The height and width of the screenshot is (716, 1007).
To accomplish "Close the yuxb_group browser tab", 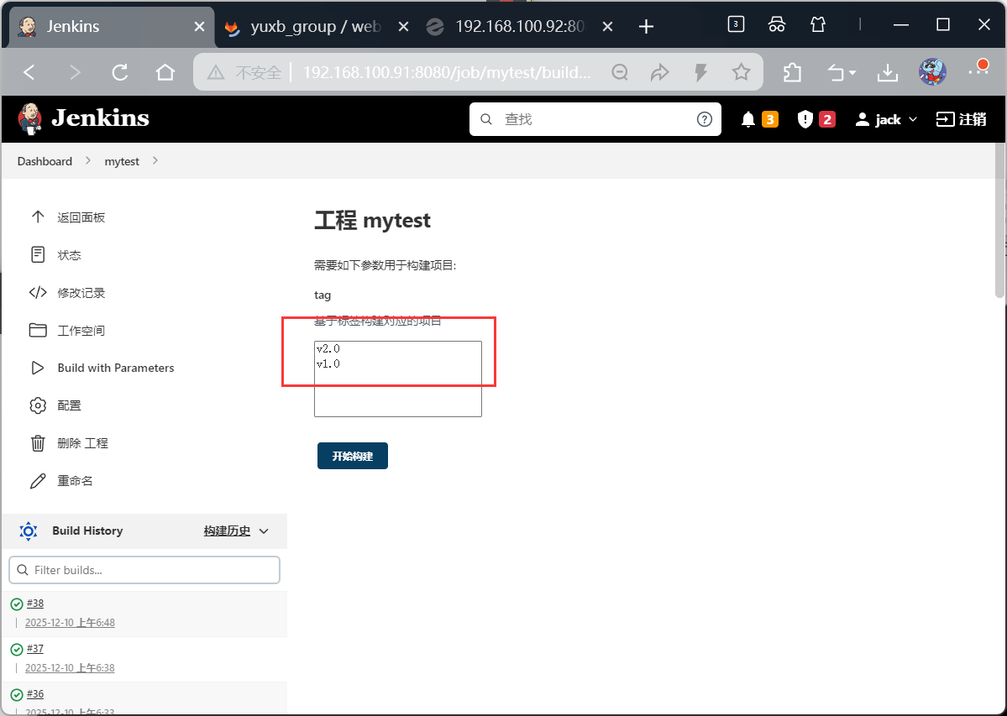I will tap(403, 27).
